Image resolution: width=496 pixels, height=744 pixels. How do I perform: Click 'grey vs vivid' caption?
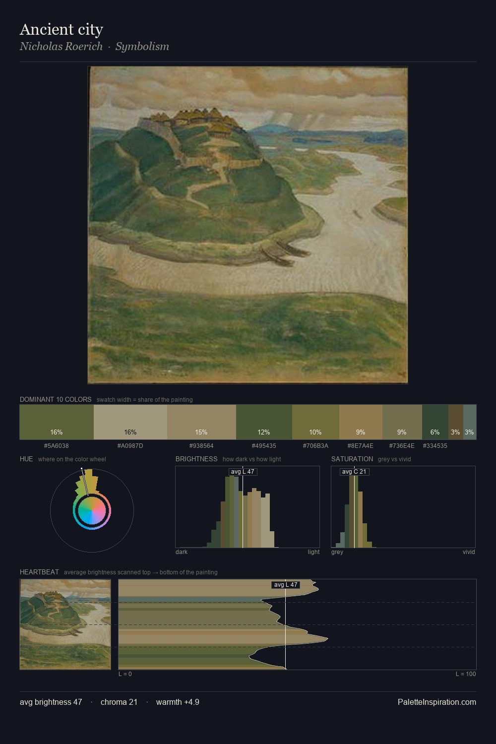pos(394,459)
